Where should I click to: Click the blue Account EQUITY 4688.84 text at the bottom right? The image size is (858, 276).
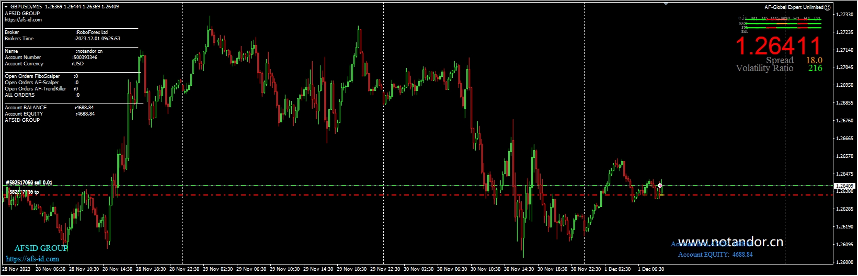click(x=715, y=255)
